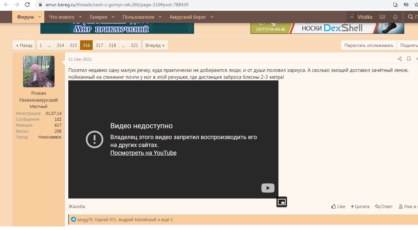Click the Цитата quote button
418x230 pixels.
[x=360, y=206]
